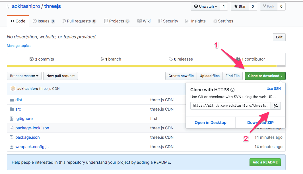Viewport: 303px width, 174px height.
Task: Click the dist folder icon
Action: tap(12, 100)
